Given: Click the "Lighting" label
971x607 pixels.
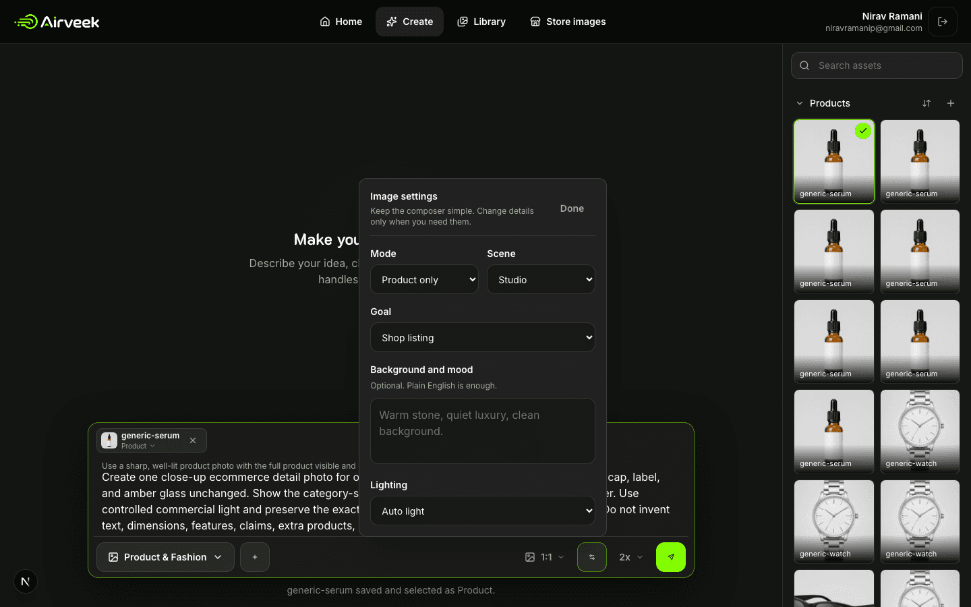Looking at the screenshot, I should point(388,485).
